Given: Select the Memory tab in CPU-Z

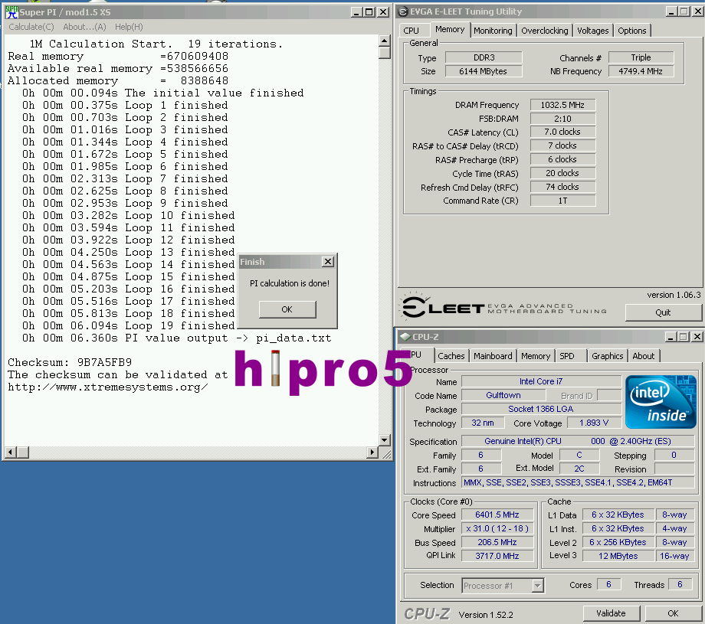Looking at the screenshot, I should pos(536,356).
